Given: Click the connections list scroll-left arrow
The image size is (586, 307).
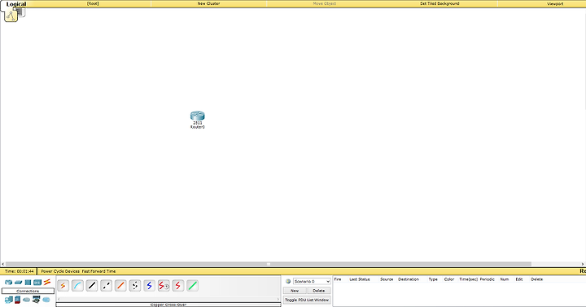Looking at the screenshot, I should [x=59, y=299].
